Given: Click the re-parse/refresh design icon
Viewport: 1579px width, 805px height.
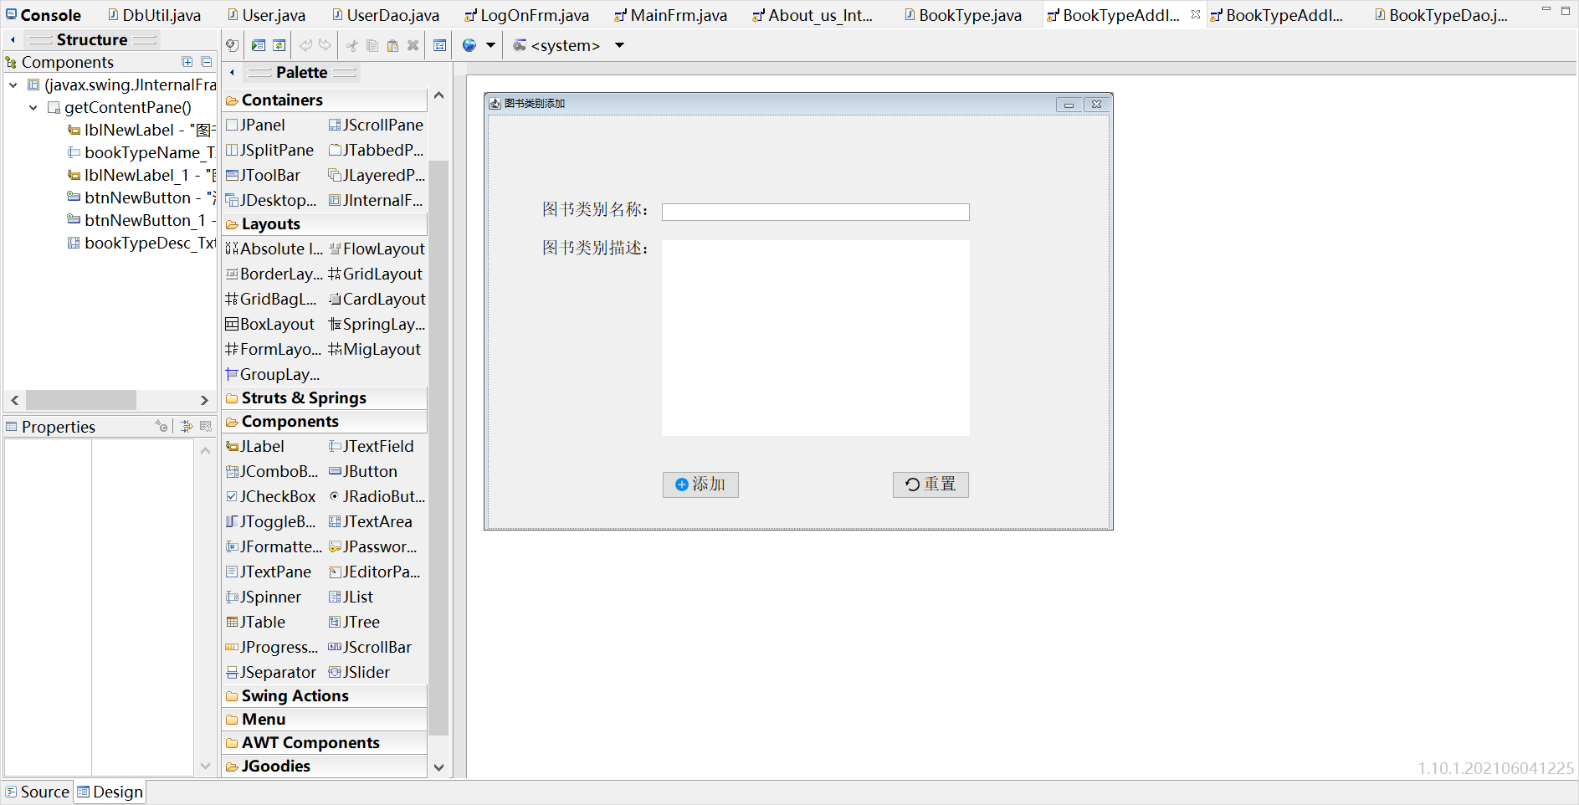Looking at the screenshot, I should point(279,45).
